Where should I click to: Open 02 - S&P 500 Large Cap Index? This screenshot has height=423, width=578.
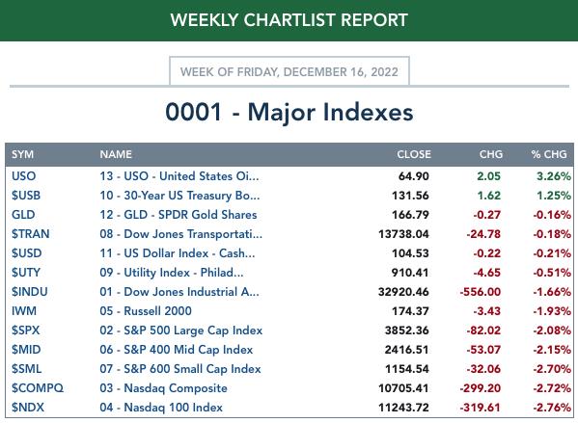point(181,330)
